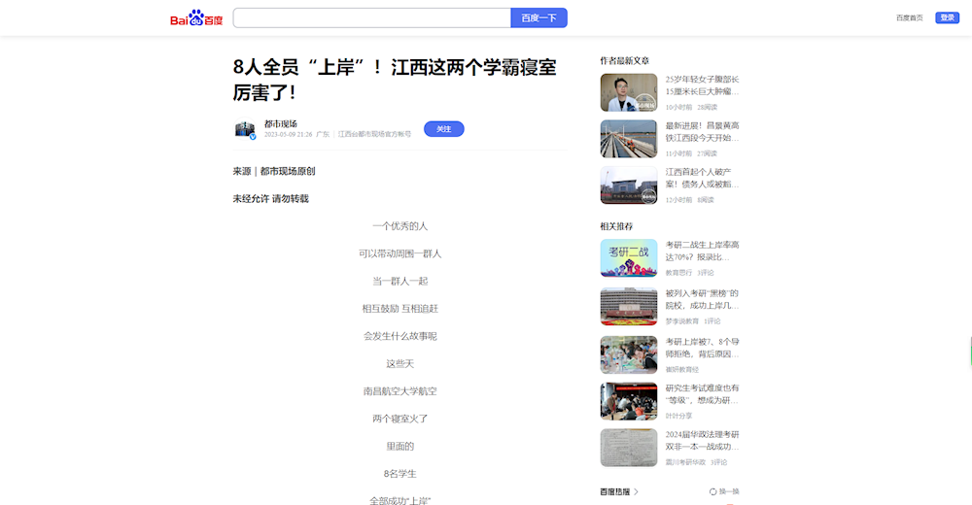The image size is (972, 505).
Task: Open article 2024届华政法理考研
Action: [702, 440]
